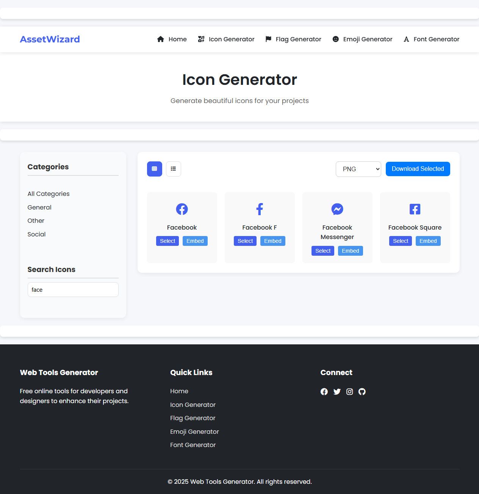This screenshot has width=479, height=494.
Task: Filter by the General category
Action: tap(39, 207)
